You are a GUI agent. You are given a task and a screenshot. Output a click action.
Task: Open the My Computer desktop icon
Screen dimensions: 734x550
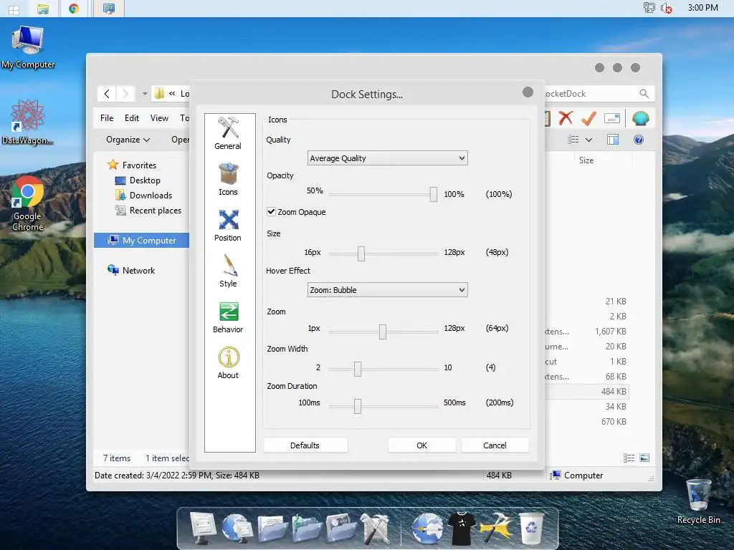coord(28,48)
